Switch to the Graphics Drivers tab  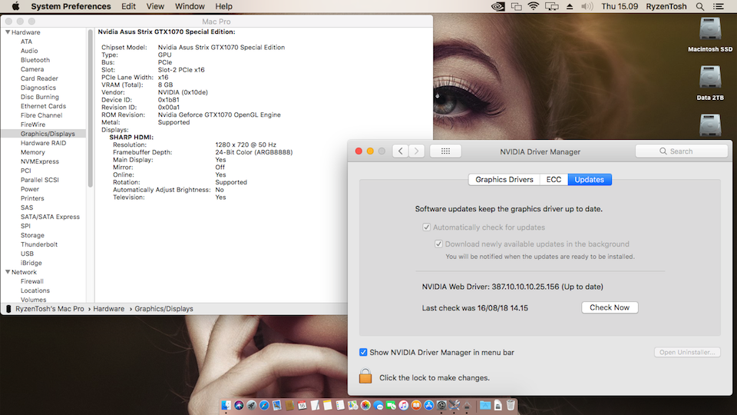(x=504, y=179)
